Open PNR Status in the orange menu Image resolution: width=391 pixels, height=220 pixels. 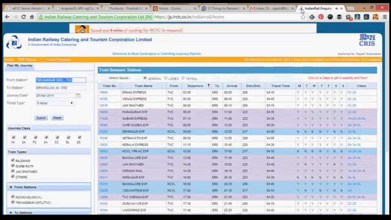coord(27,59)
